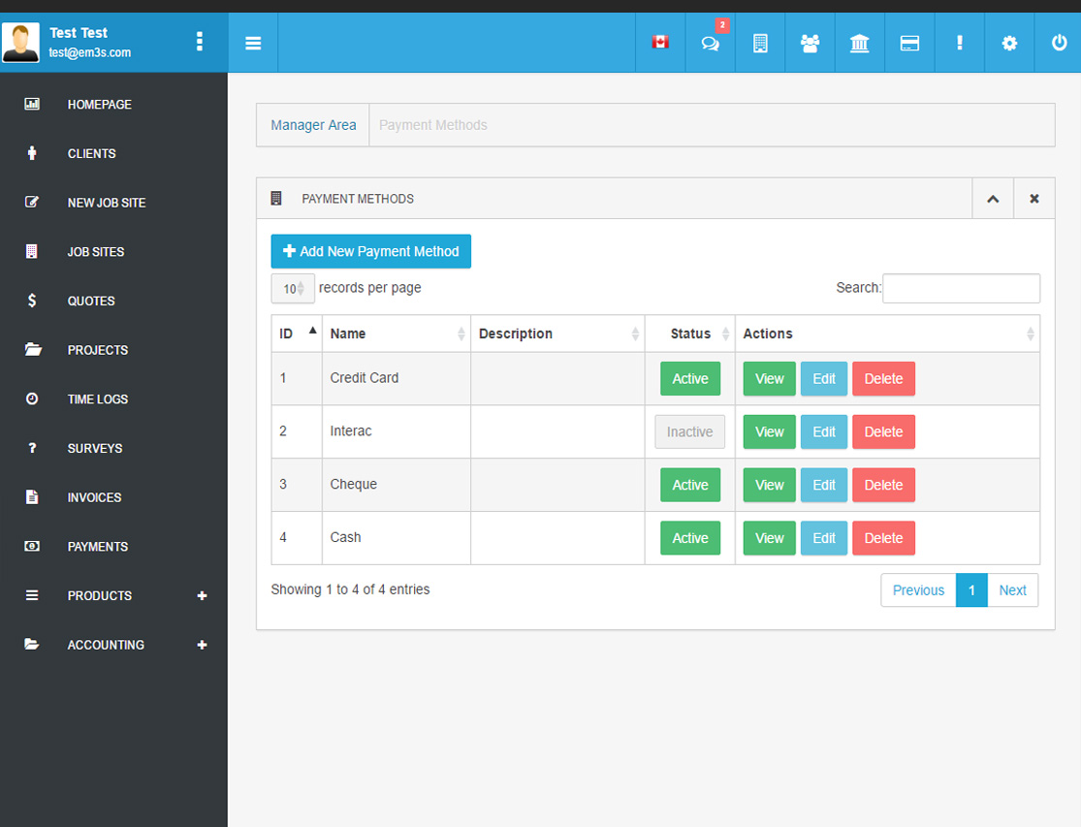The height and width of the screenshot is (827, 1081).
Task: Click the power logout icon
Action: (1059, 43)
